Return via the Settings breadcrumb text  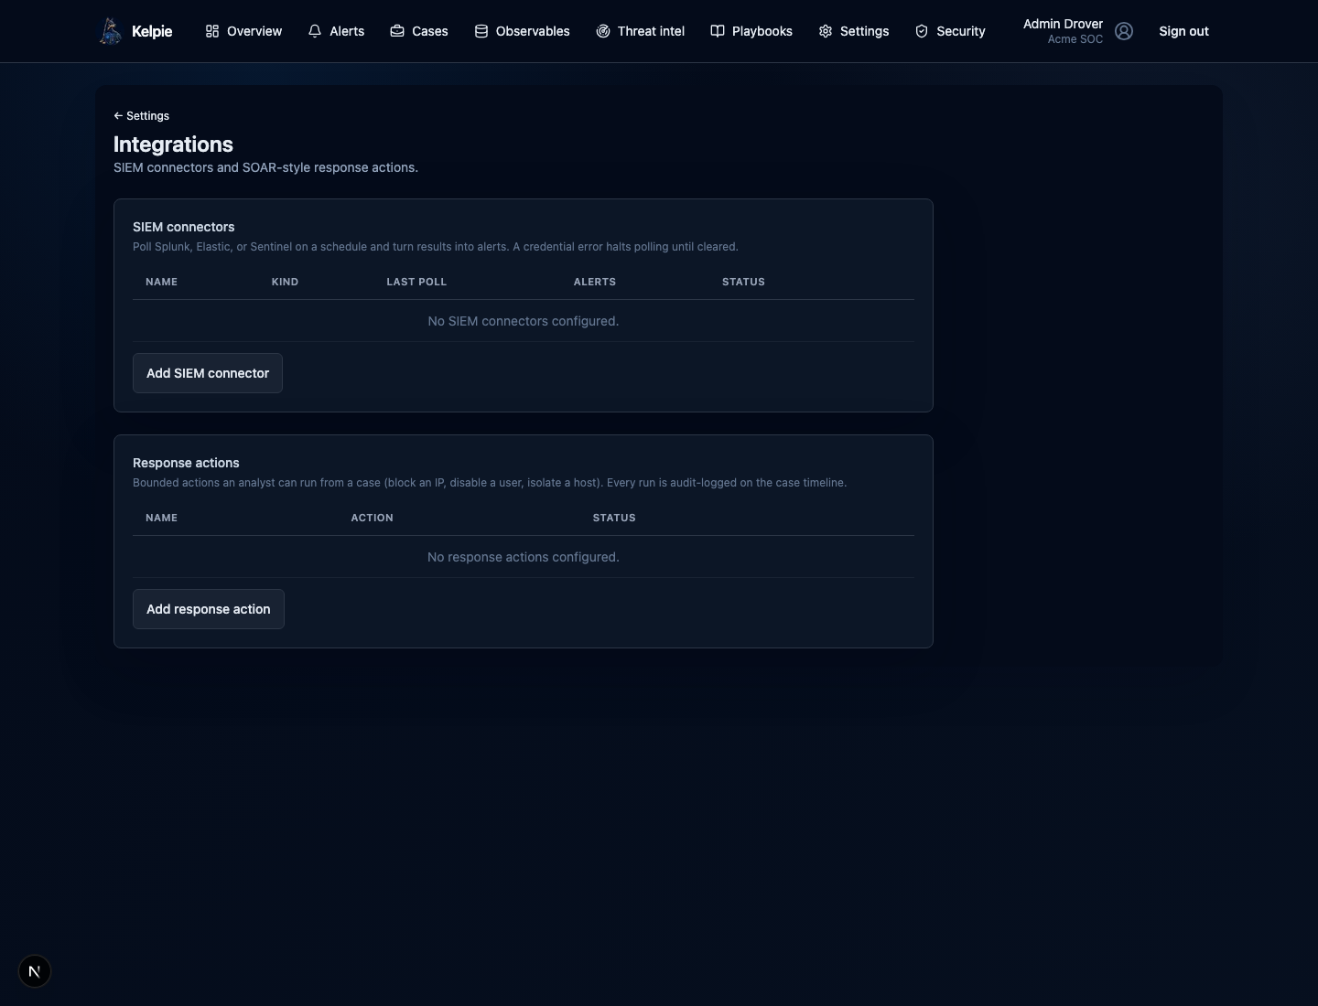[147, 116]
